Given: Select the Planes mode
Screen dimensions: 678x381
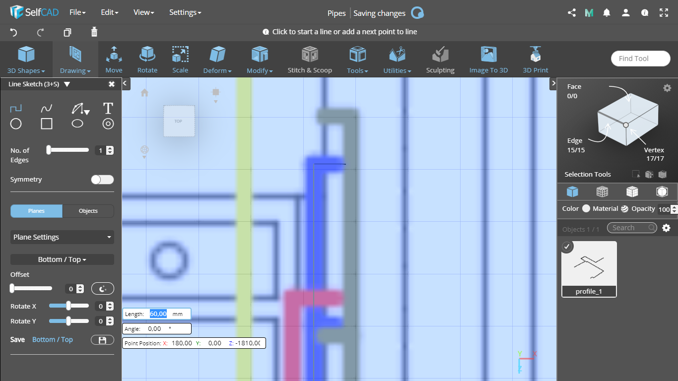Looking at the screenshot, I should (x=36, y=211).
